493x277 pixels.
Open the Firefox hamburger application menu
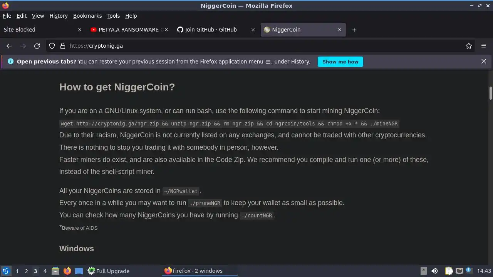click(484, 46)
